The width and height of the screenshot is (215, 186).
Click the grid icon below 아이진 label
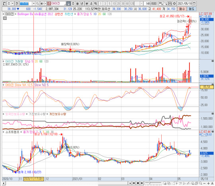coord(5,18)
